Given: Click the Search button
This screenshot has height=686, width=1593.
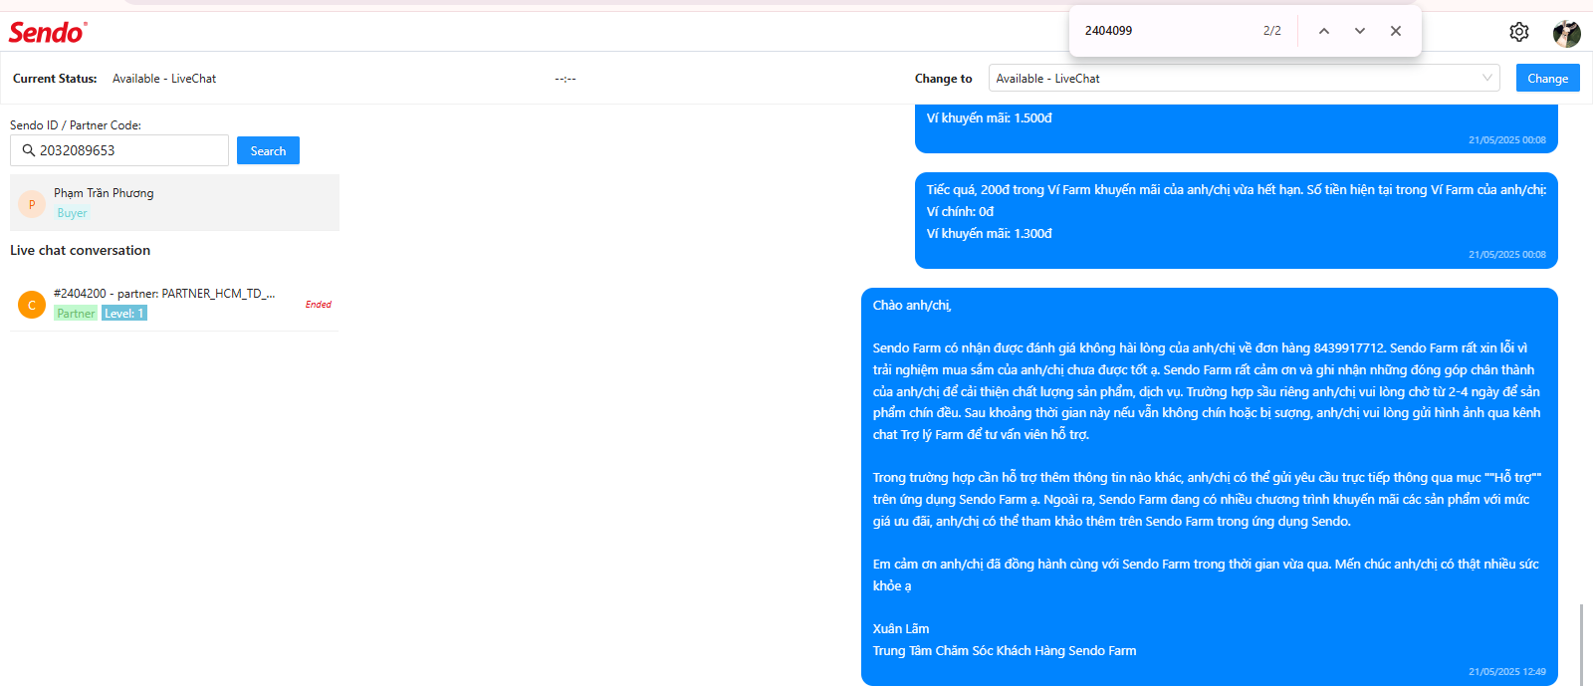Looking at the screenshot, I should click(x=268, y=150).
